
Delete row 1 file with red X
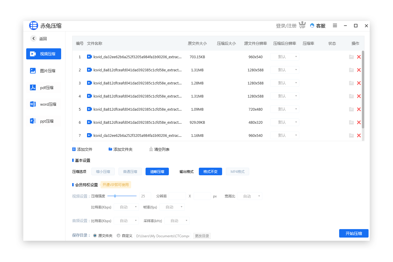359,57
